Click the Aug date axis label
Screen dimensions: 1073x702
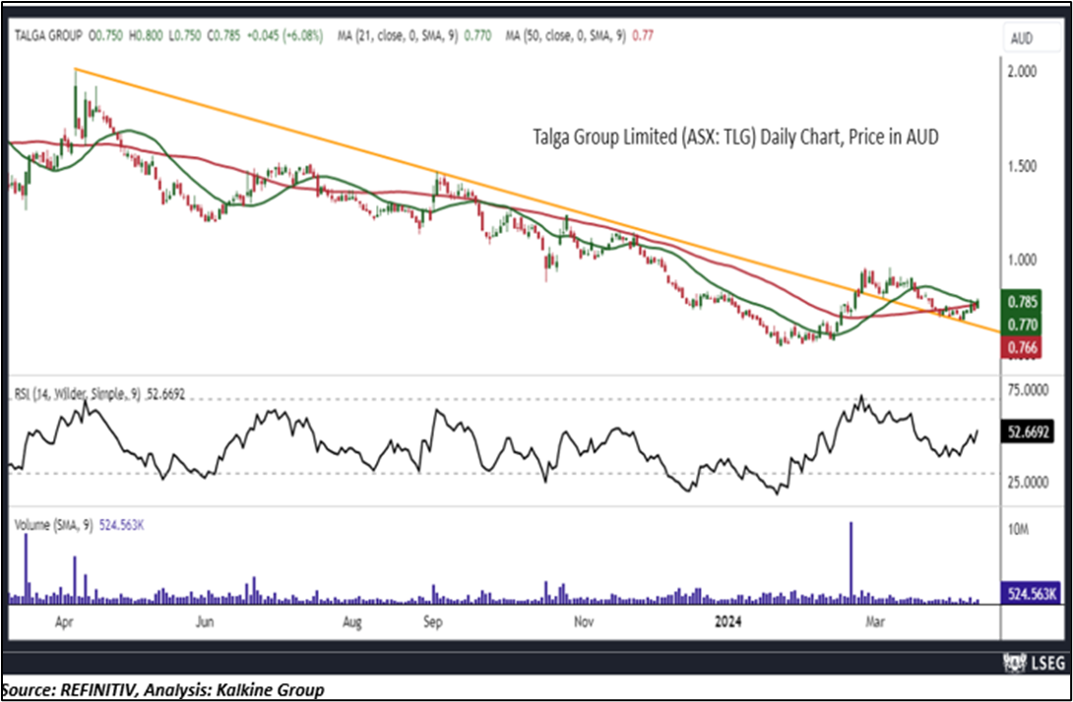click(x=351, y=622)
